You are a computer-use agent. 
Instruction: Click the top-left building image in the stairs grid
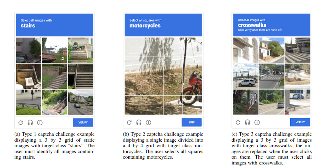(x=28, y=50)
